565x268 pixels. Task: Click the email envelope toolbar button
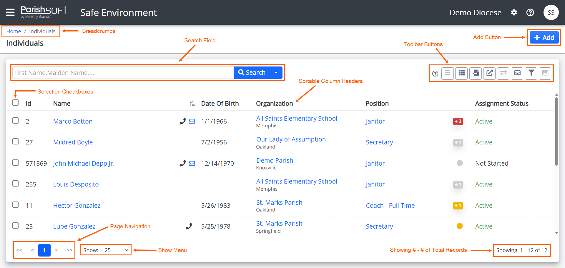coord(517,73)
